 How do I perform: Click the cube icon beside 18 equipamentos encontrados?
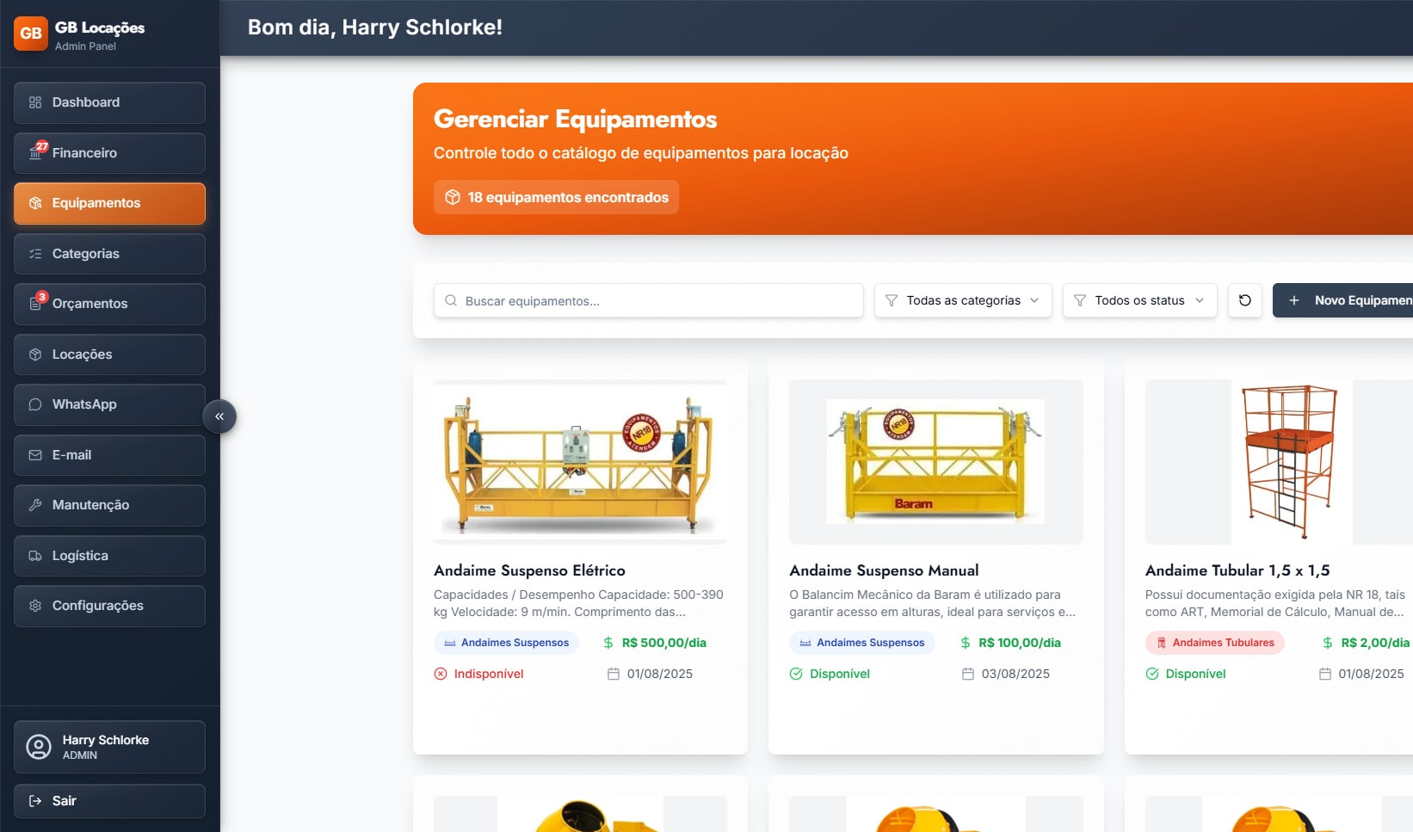click(453, 197)
